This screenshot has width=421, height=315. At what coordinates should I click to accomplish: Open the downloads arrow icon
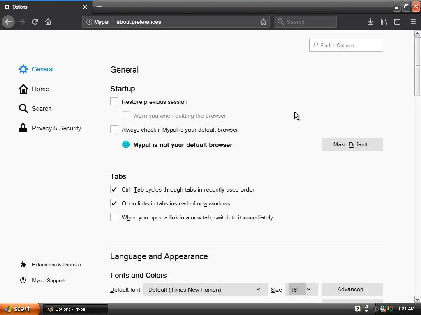[371, 22]
